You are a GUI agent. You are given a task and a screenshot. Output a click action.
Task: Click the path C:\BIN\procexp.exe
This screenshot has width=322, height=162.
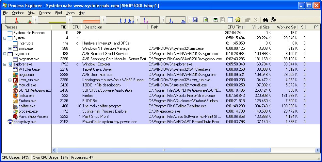click(x=164, y=111)
